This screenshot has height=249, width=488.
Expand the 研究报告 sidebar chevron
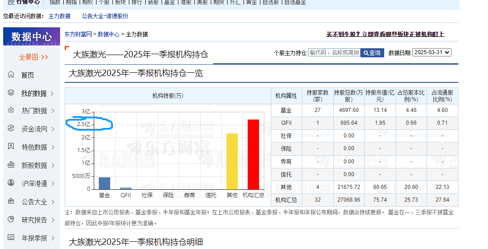tap(53, 220)
